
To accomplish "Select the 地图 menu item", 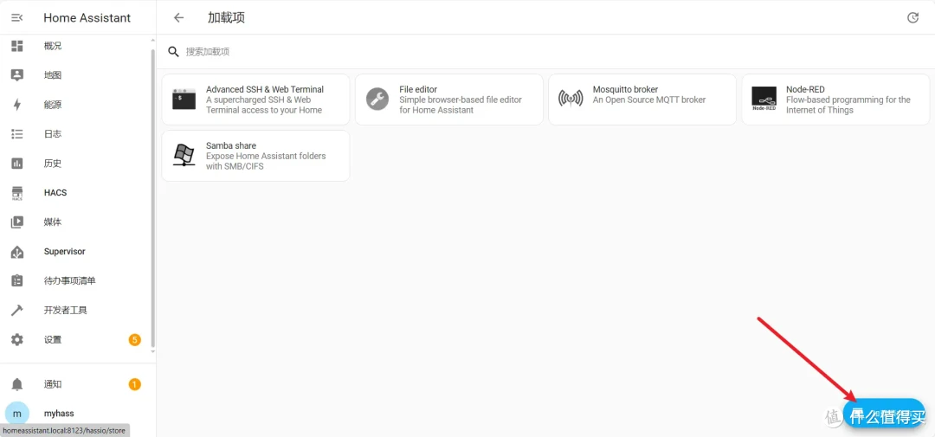I will tap(78, 75).
